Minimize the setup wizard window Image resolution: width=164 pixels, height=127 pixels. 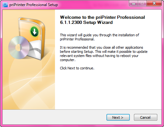pyautogui.click(x=134, y=4)
